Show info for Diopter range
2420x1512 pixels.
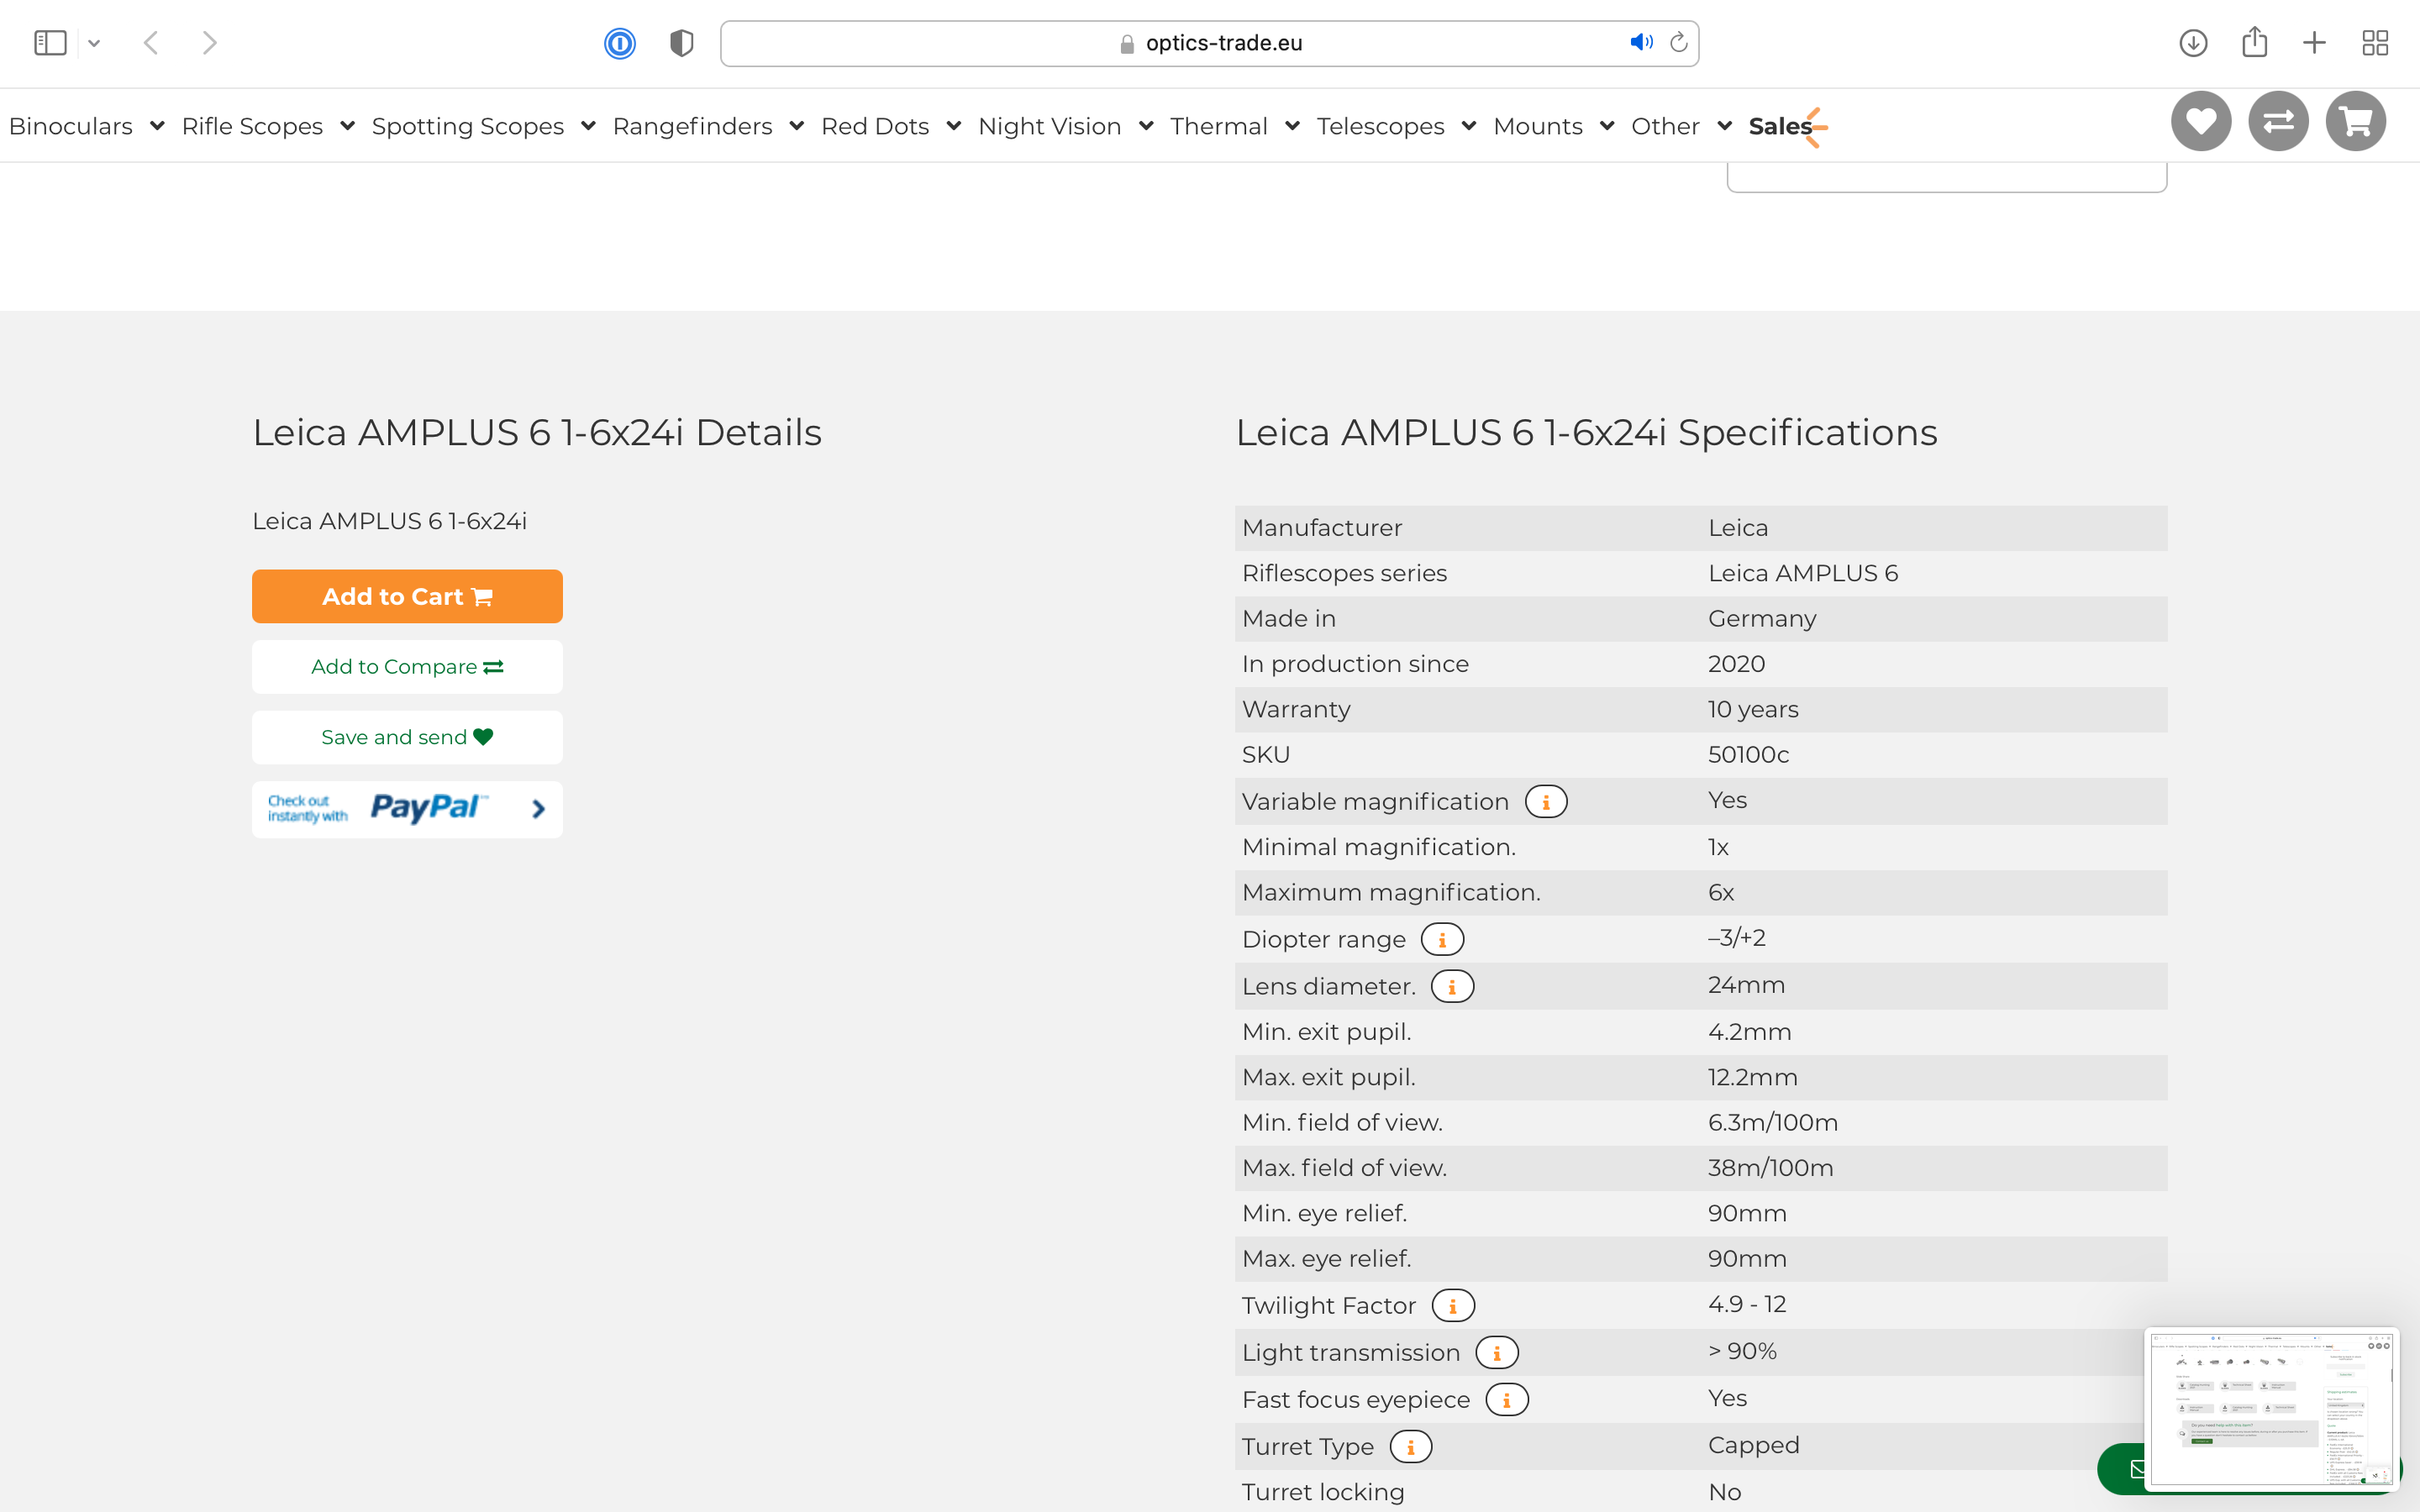coord(1442,940)
